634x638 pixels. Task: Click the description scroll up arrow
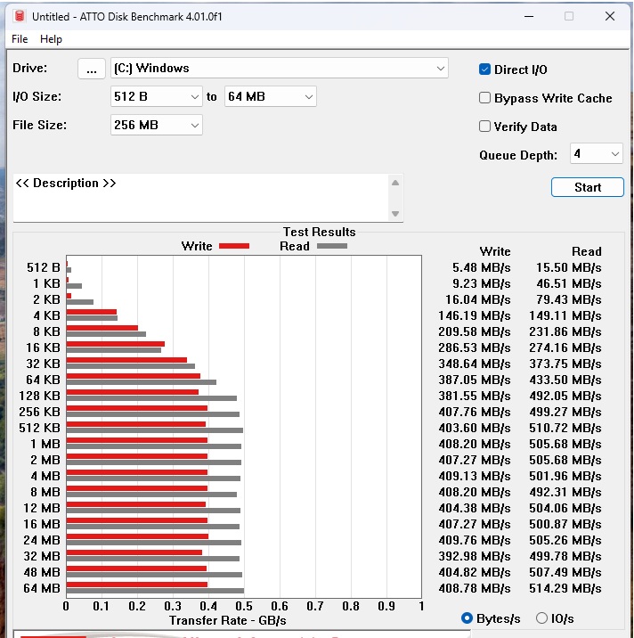(394, 183)
